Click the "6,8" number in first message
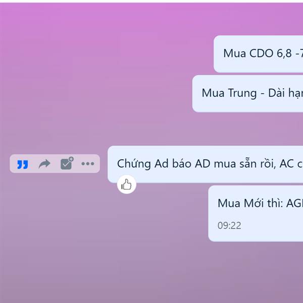Viewport: 303px width, 303px height. [x=284, y=54]
